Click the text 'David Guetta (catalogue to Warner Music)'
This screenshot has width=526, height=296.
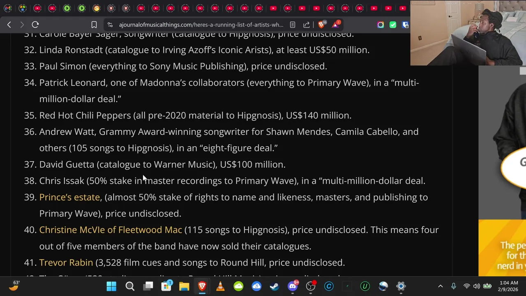[128, 164]
